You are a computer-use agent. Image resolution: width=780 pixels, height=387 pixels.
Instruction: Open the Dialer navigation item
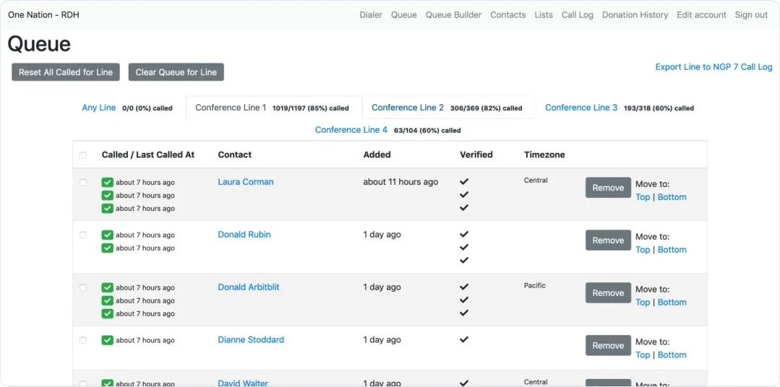click(371, 14)
